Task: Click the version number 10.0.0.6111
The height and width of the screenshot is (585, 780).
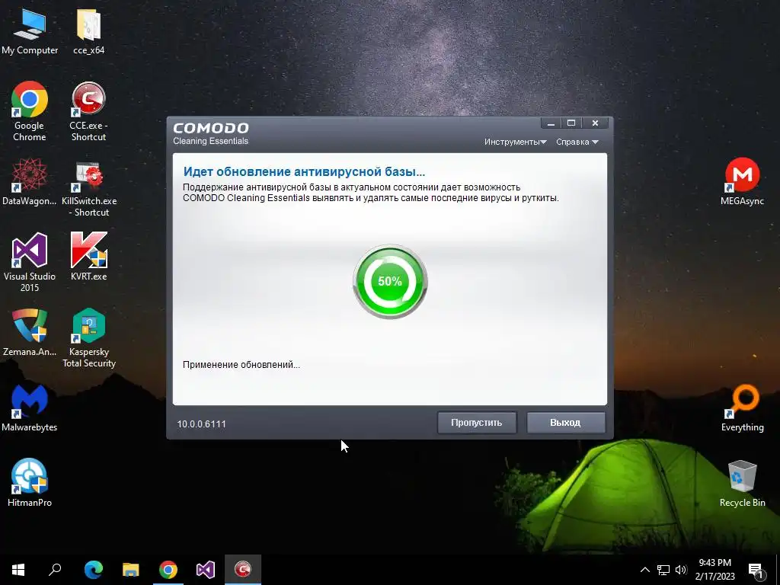Action: [201, 424]
